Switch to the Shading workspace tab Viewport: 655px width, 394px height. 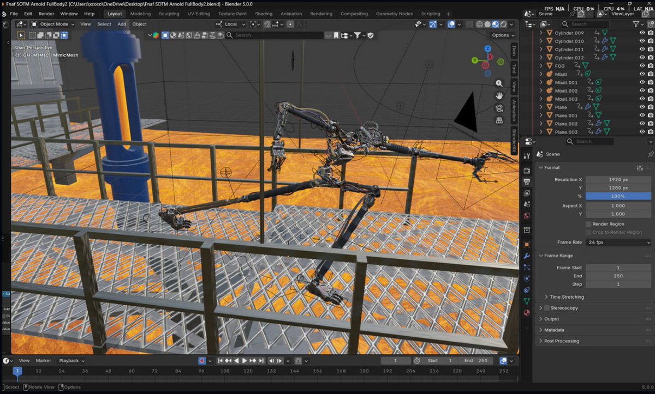pos(264,14)
